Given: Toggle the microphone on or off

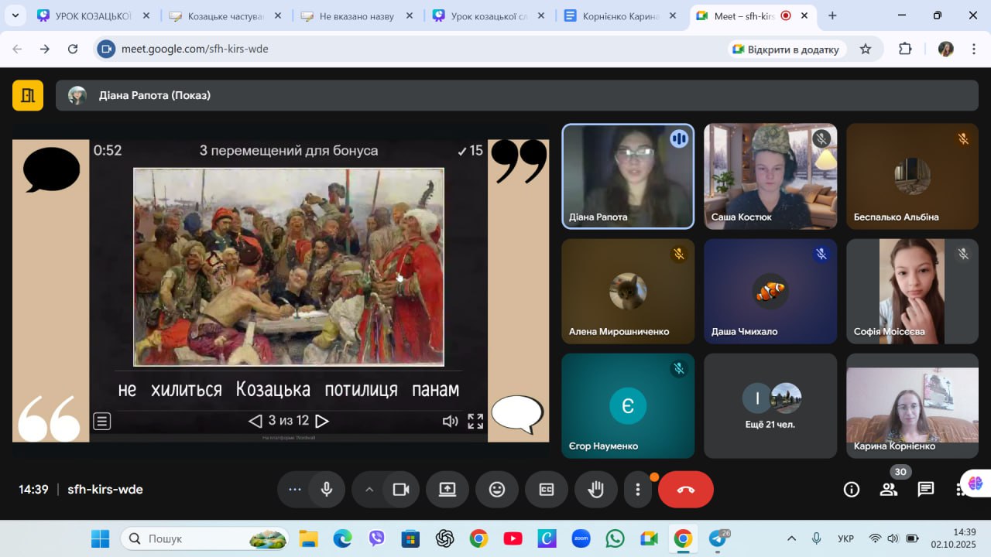Looking at the screenshot, I should tap(327, 489).
